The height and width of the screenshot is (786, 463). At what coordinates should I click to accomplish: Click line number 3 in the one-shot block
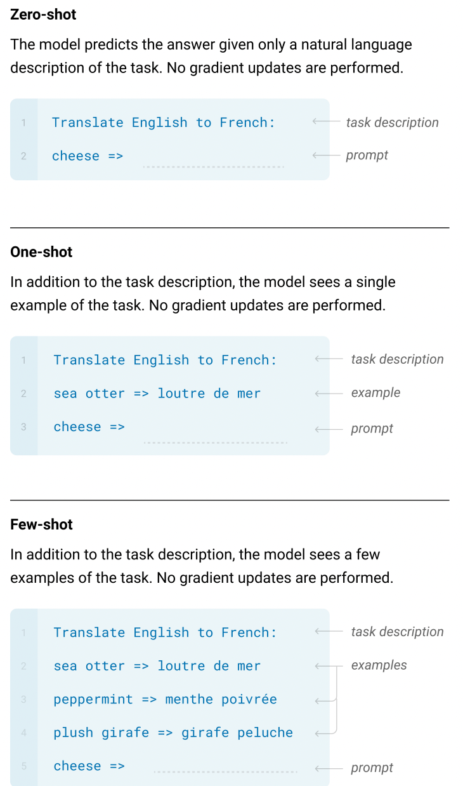[x=23, y=427]
